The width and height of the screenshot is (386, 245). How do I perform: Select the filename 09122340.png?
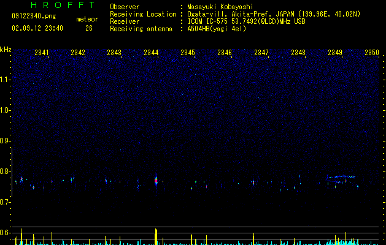click(34, 16)
